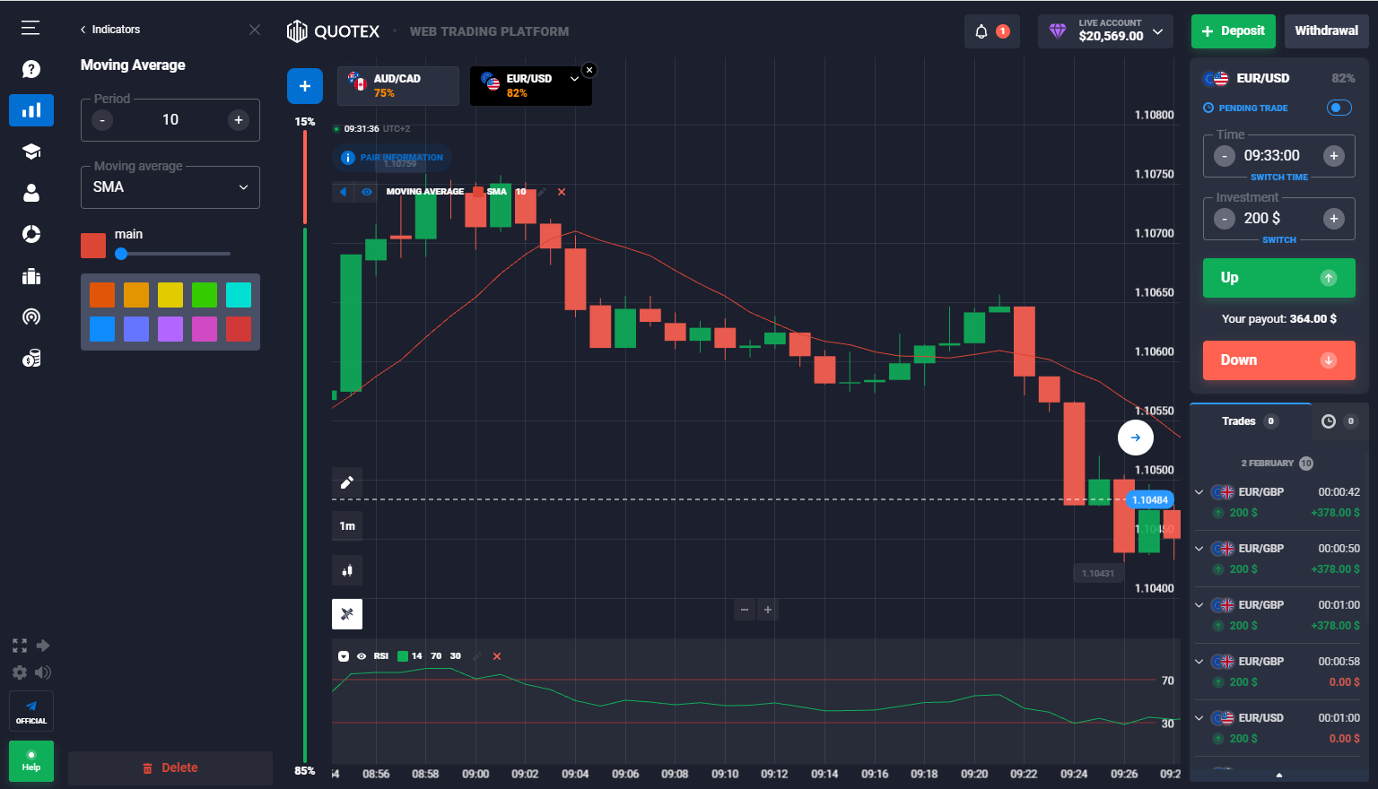Edit the RSI indicator with pencil icon
Image resolution: width=1378 pixels, height=789 pixels.
click(477, 656)
